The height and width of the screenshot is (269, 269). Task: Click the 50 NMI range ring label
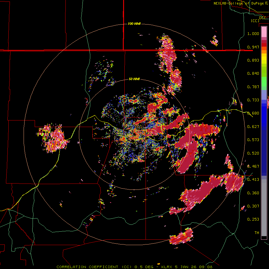click(x=134, y=79)
